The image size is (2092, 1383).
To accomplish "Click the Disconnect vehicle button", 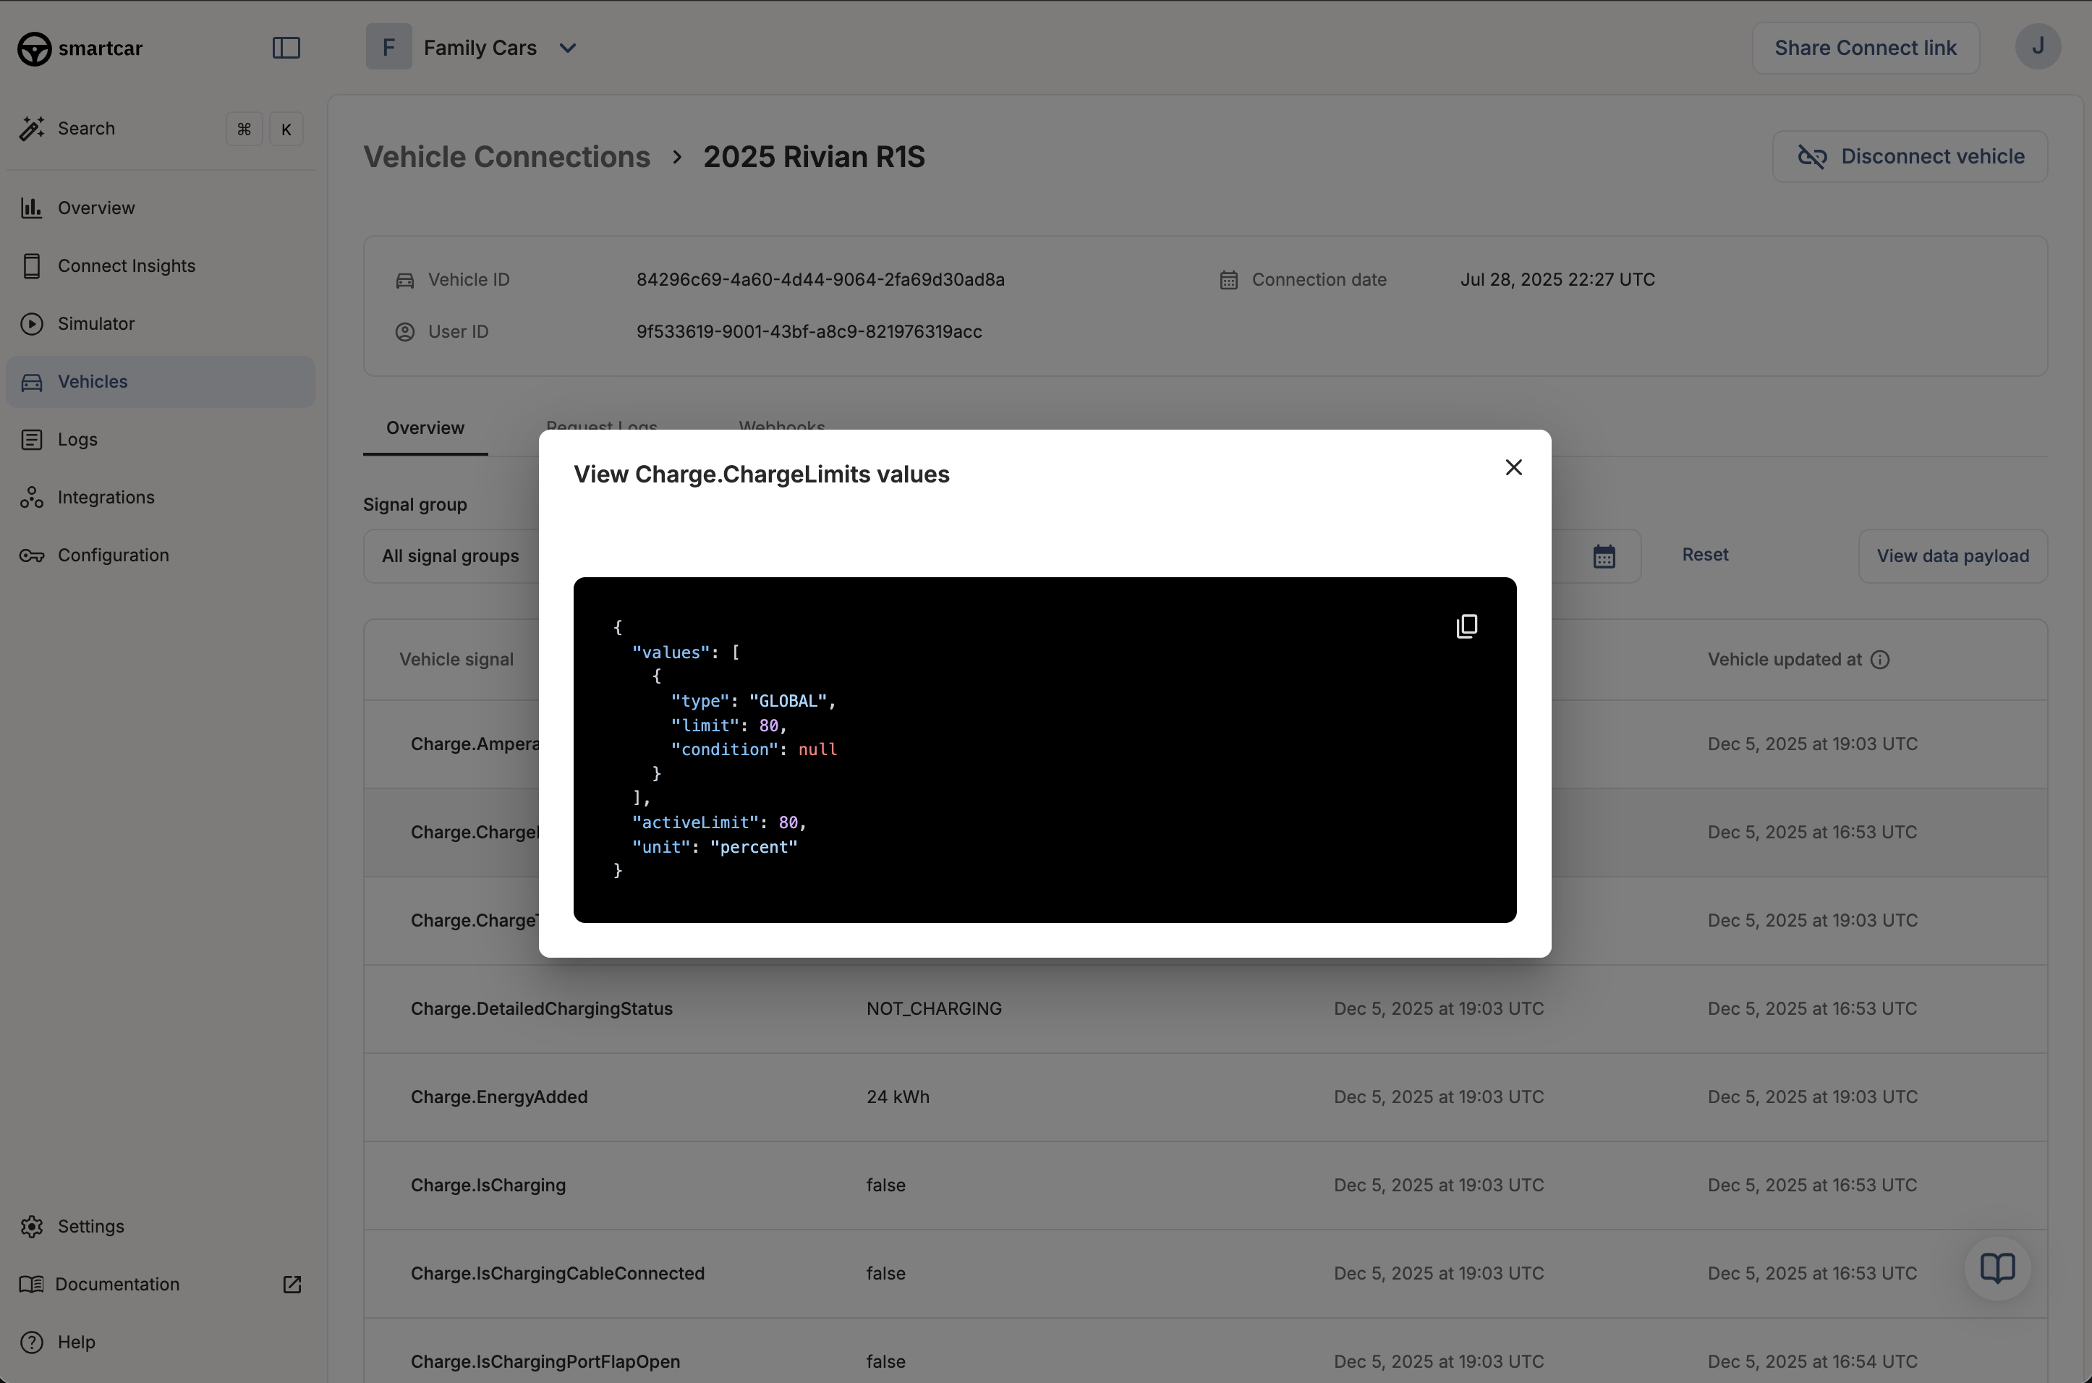I will (1910, 157).
